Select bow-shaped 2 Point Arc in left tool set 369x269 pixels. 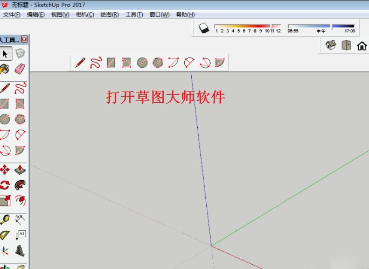point(5,134)
